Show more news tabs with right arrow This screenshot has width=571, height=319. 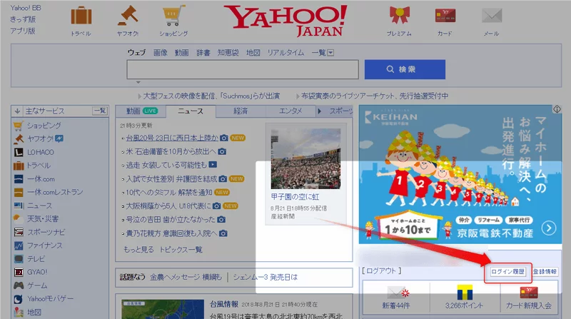(319, 111)
